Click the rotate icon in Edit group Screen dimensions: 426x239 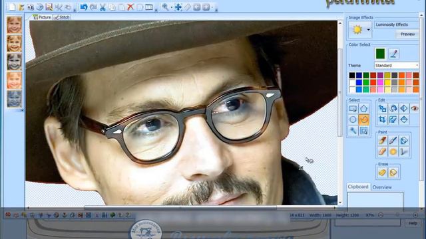coord(393,109)
